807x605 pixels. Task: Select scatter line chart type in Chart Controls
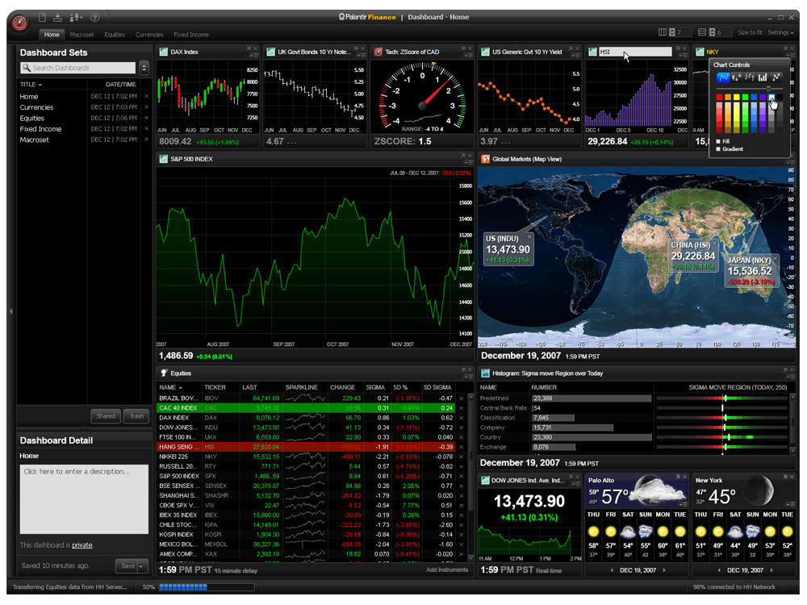(776, 77)
